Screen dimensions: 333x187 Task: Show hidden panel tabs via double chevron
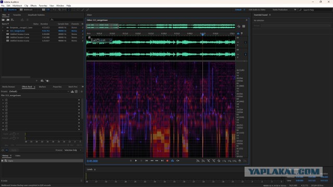[83, 87]
